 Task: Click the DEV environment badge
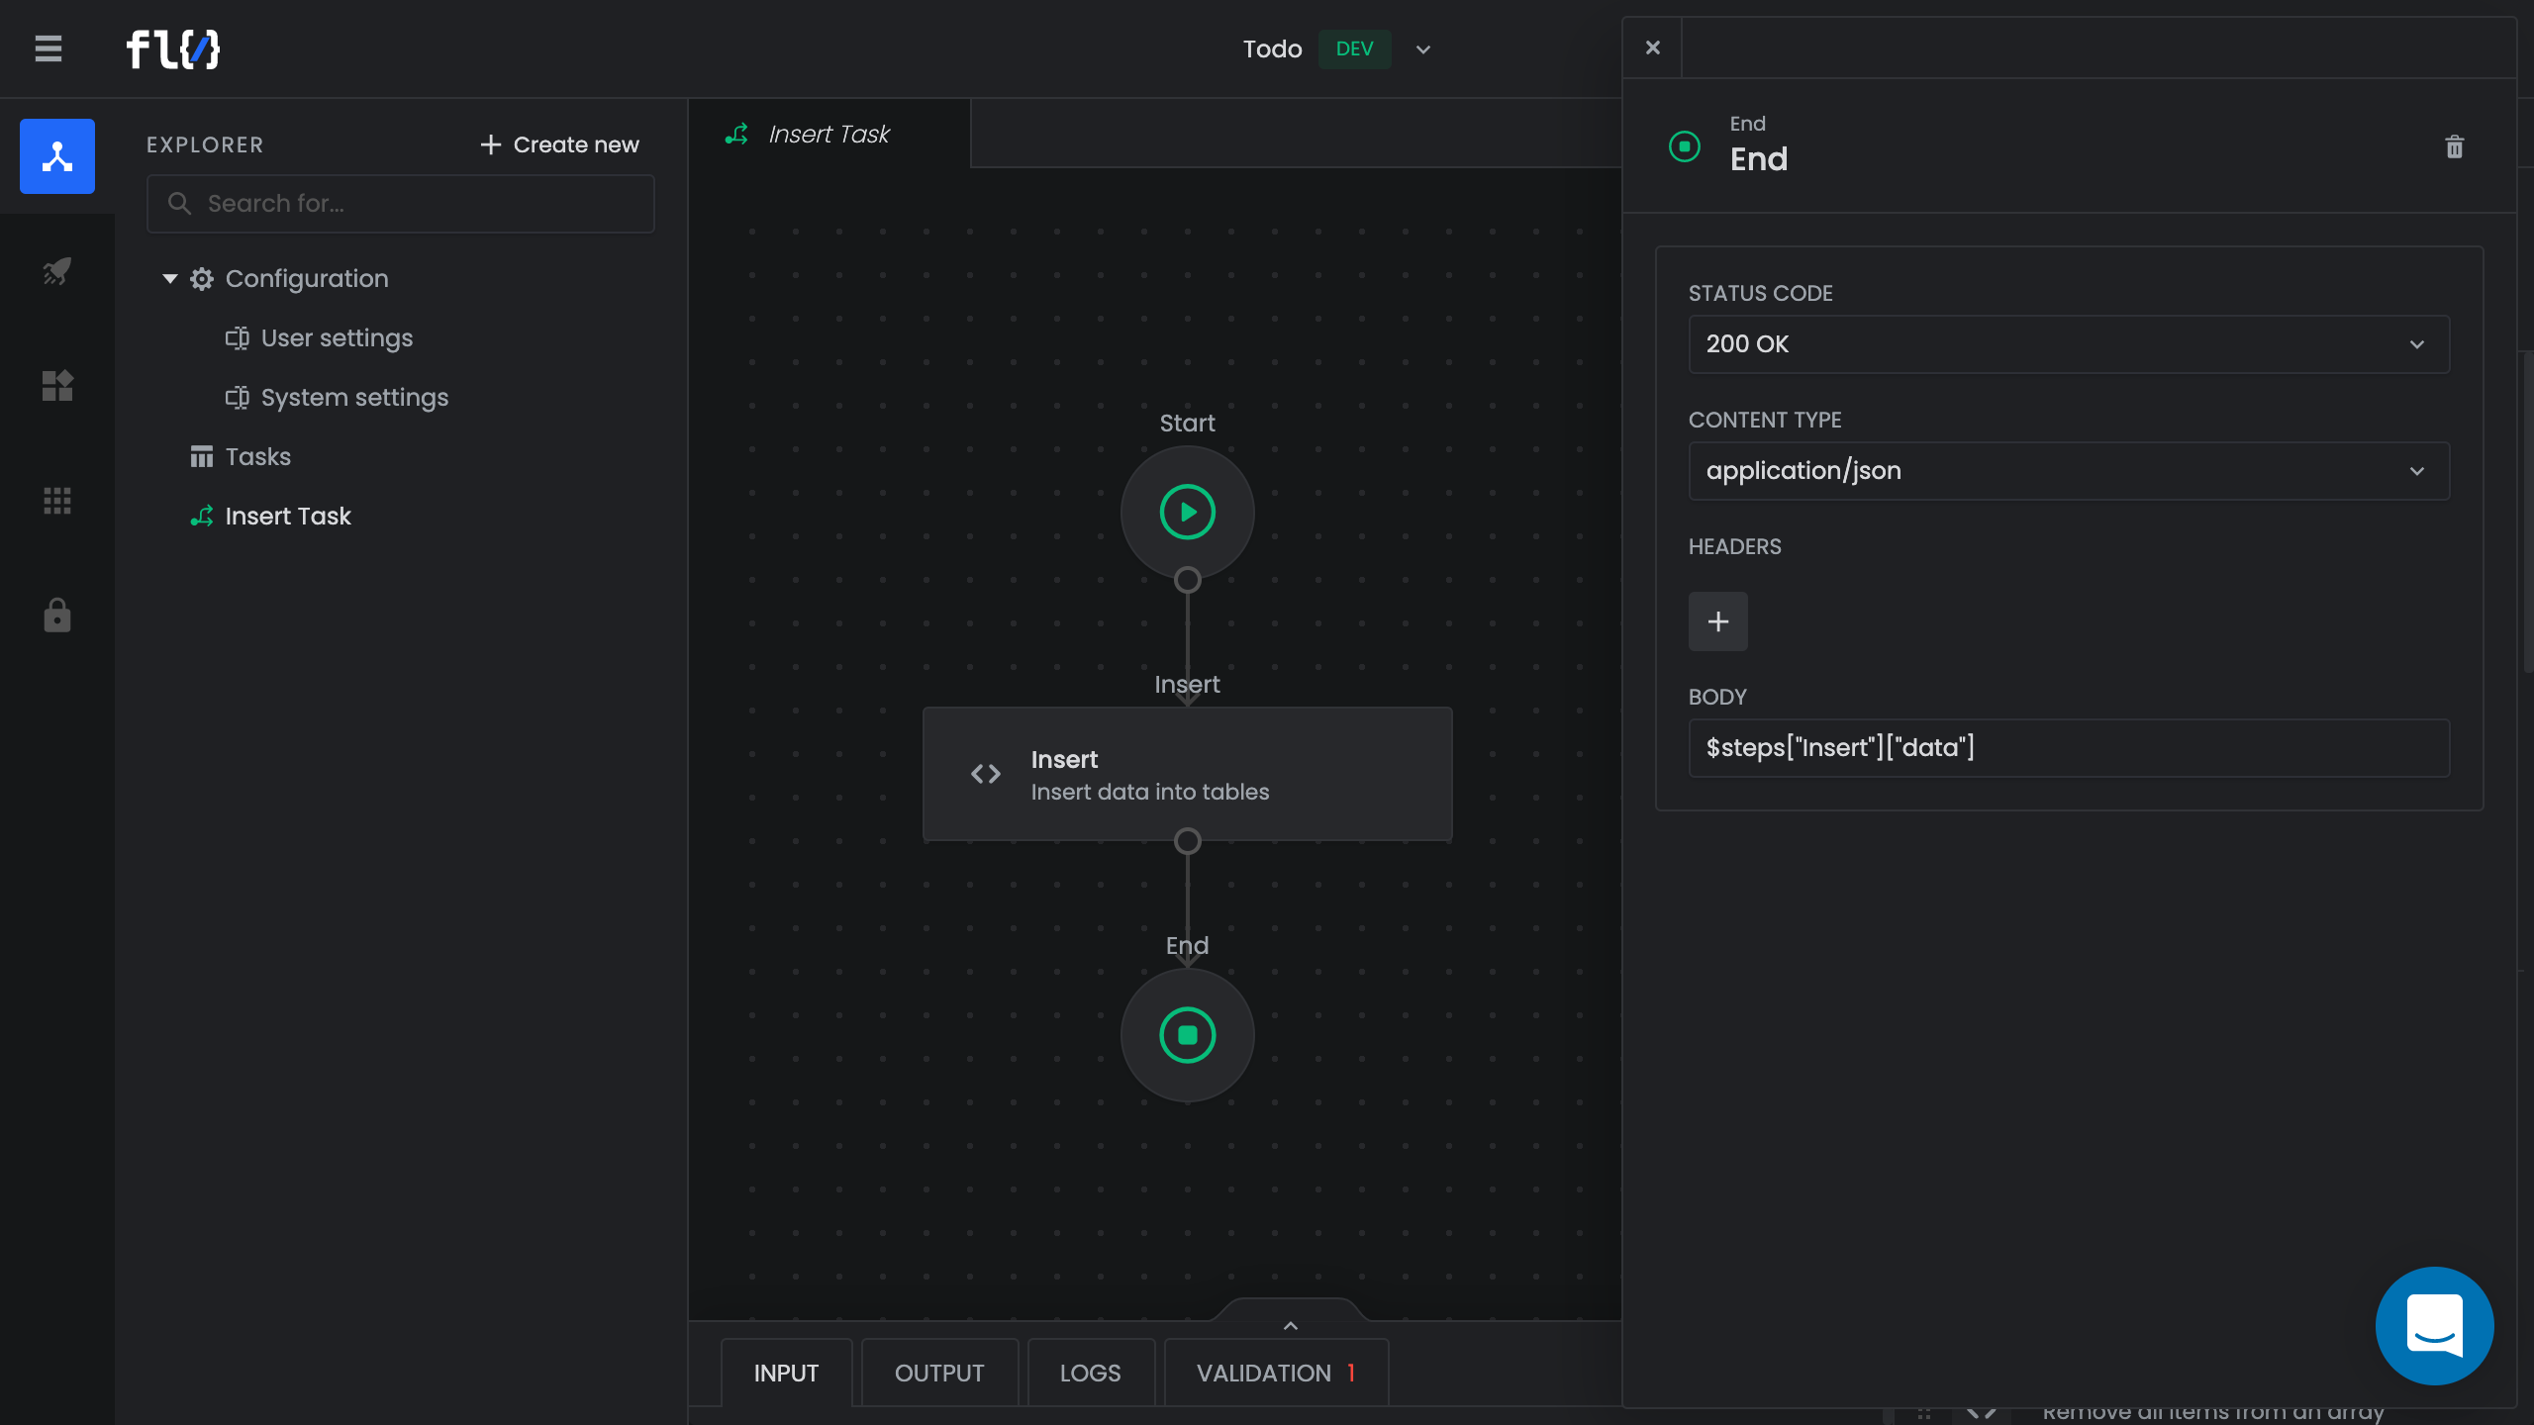click(1354, 49)
